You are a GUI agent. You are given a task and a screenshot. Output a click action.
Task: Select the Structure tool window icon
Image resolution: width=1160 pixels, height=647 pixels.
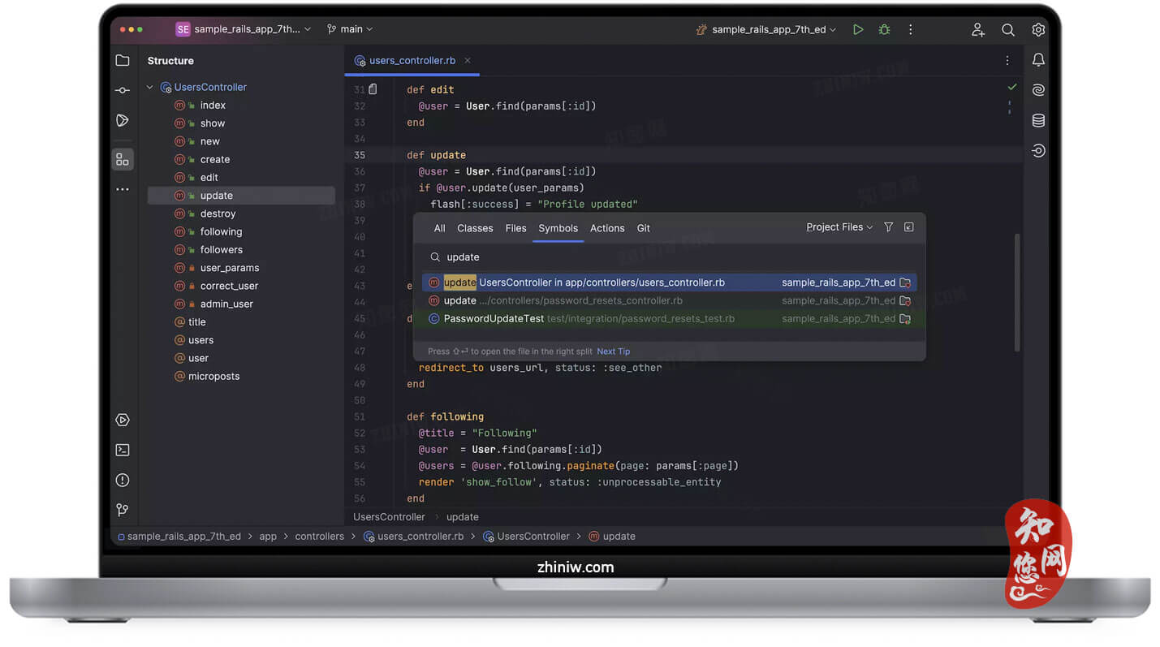[123, 159]
